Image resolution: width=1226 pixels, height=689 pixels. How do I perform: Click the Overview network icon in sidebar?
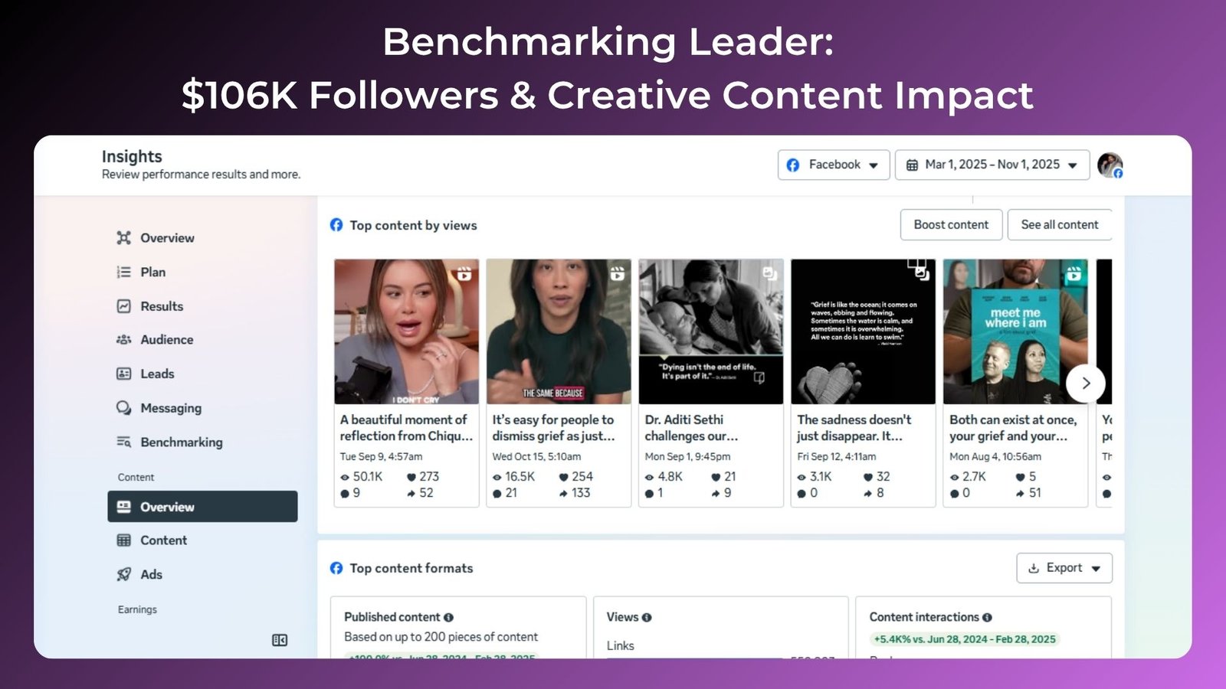pos(123,238)
